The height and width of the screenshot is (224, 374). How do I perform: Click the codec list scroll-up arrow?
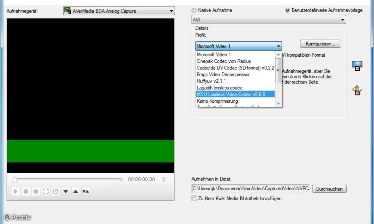click(278, 55)
